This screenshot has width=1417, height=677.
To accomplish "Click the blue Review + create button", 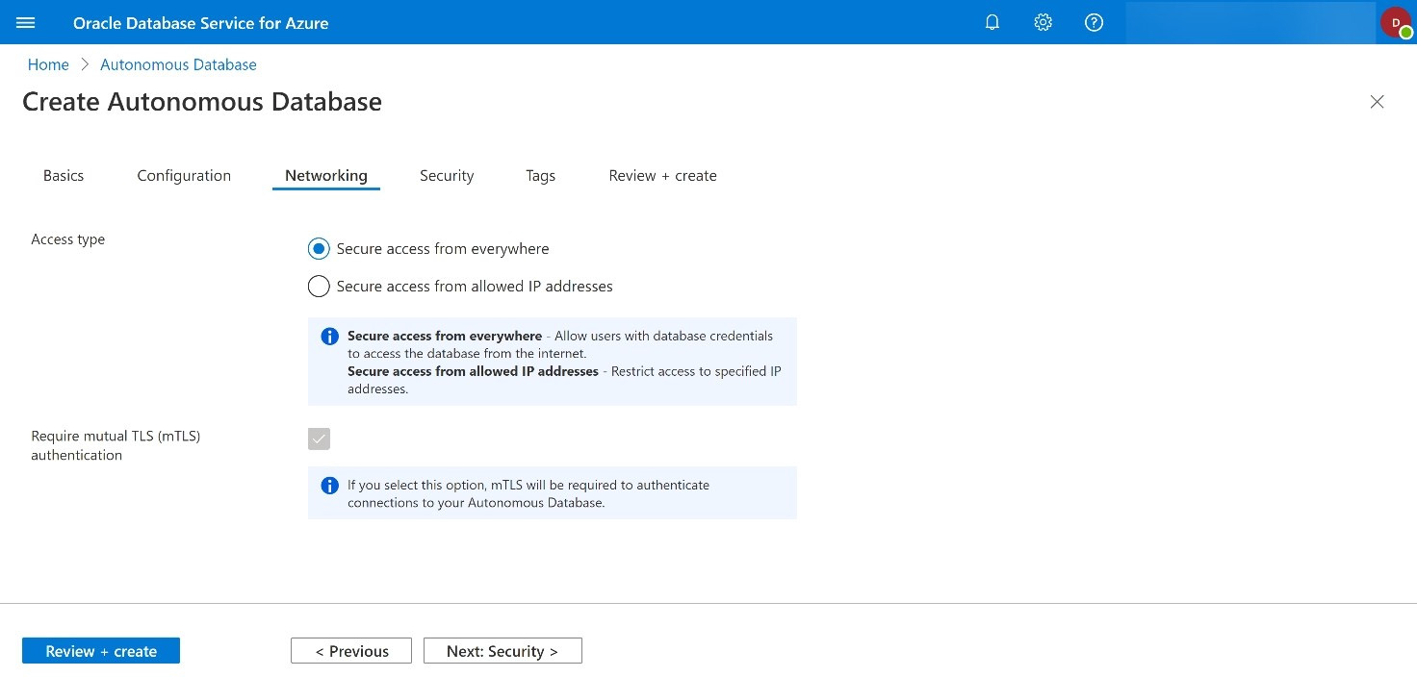I will point(101,651).
